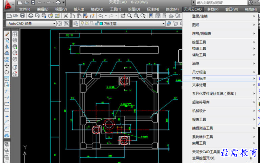Select the Array tool
The image size is (260, 163).
click(x=7, y=59)
